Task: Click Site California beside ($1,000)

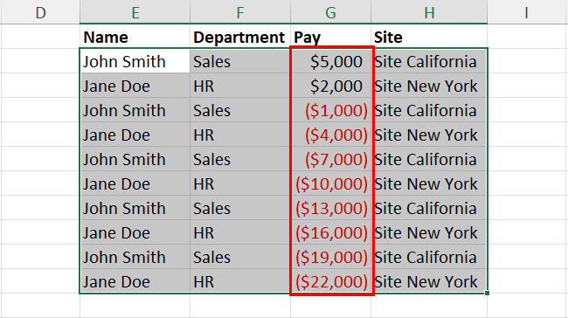Action: pyautogui.click(x=429, y=110)
